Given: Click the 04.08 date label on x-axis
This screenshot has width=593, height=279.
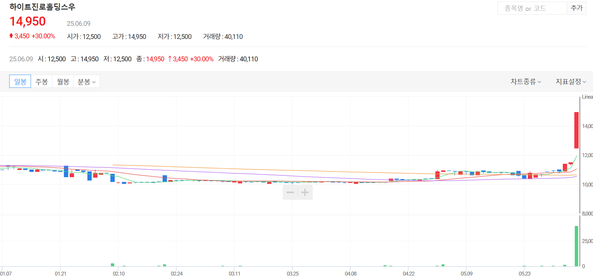Looking at the screenshot, I should click(x=350, y=274).
